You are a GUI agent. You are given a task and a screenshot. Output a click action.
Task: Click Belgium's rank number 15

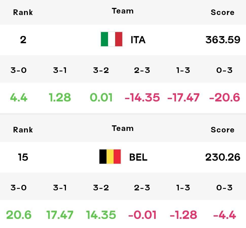23,157
